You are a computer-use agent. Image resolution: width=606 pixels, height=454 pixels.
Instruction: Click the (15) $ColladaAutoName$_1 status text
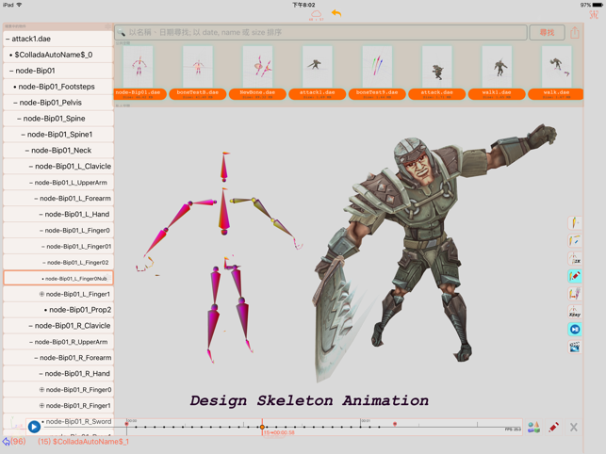pos(83,441)
